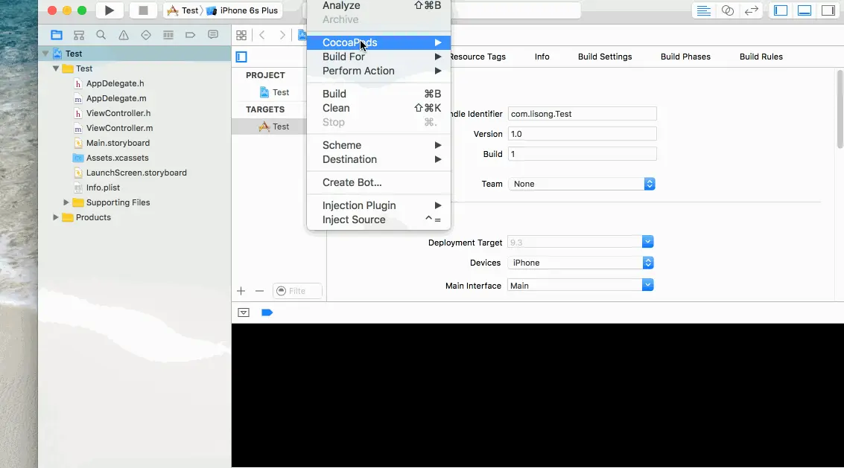The width and height of the screenshot is (844, 468).
Task: Toggle the Utilities panel visibility
Action: [828, 10]
